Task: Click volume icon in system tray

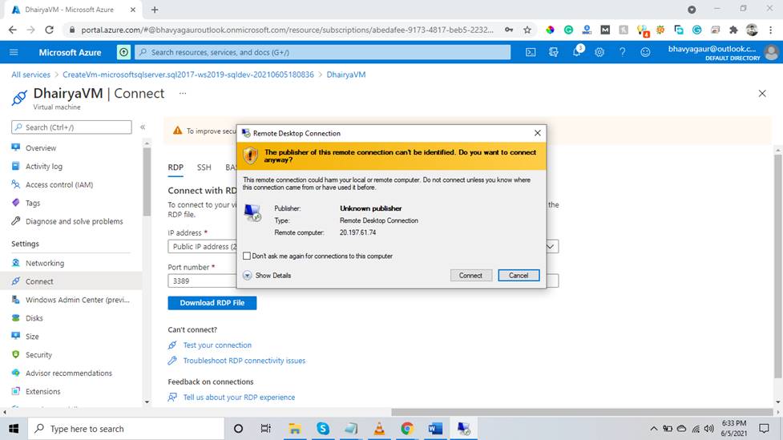Action: click(708, 429)
